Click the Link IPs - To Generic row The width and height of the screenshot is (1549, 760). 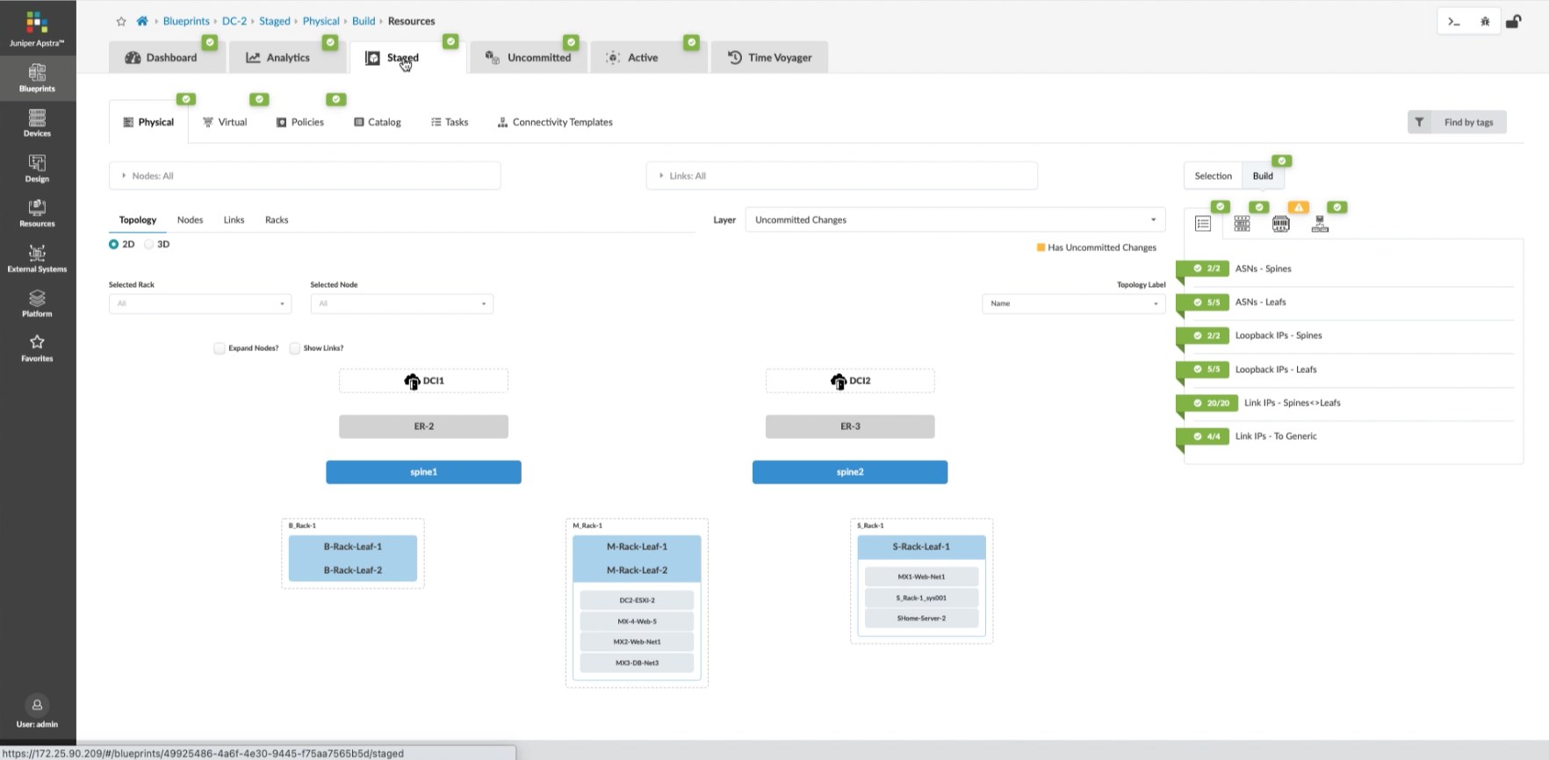[1352, 436]
